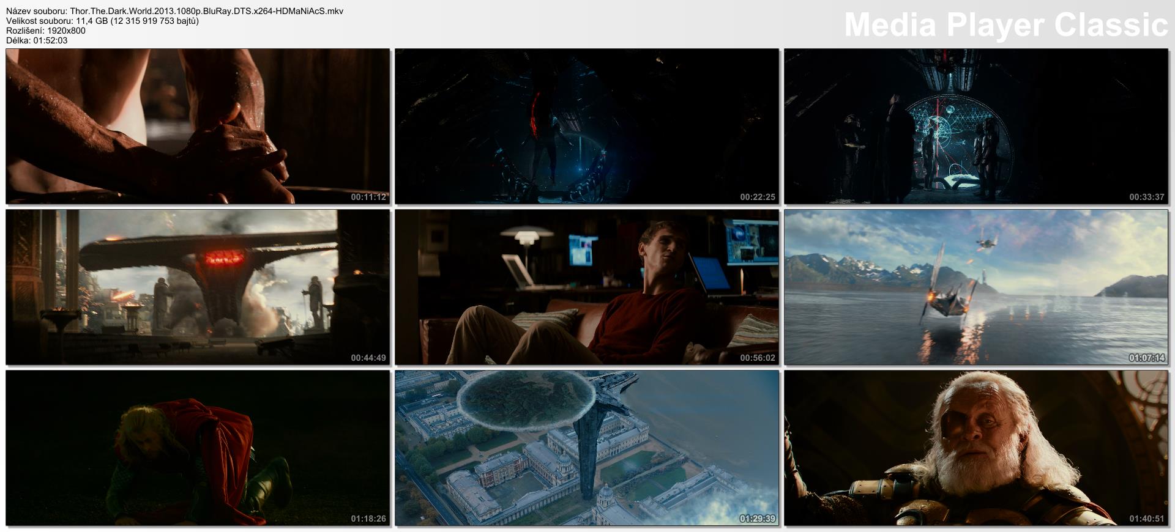Image resolution: width=1175 pixels, height=532 pixels.
Task: Open the thumbnail of ships flying over water
Action: (x=975, y=287)
